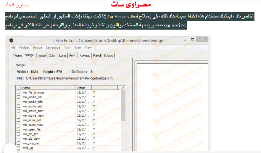Screen dimensions: 261x153
Task: Select the win_music_set row name
Action: pos(32,120)
